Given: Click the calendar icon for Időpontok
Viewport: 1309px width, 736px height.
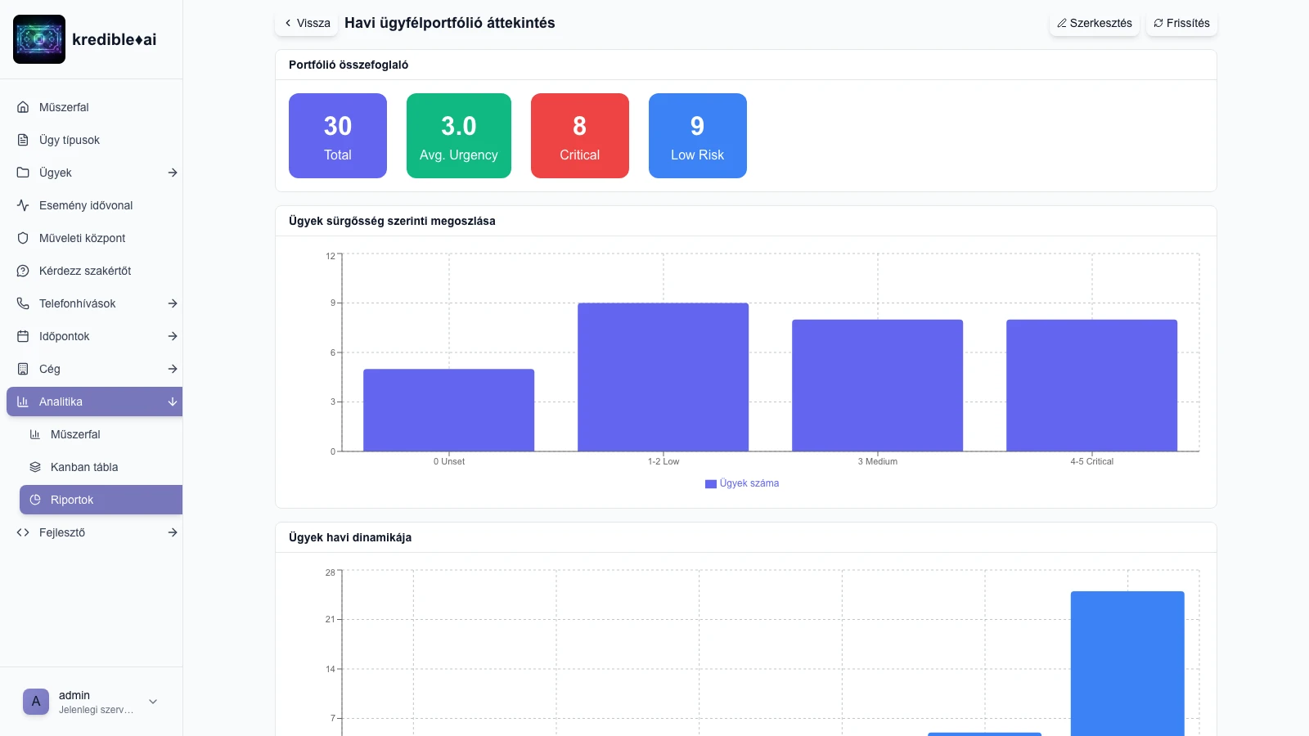Looking at the screenshot, I should (23, 336).
